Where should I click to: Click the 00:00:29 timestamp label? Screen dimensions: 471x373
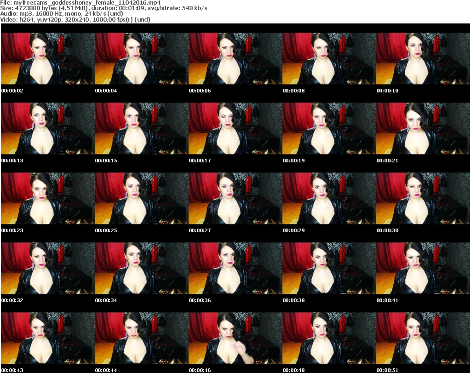tap(293, 230)
